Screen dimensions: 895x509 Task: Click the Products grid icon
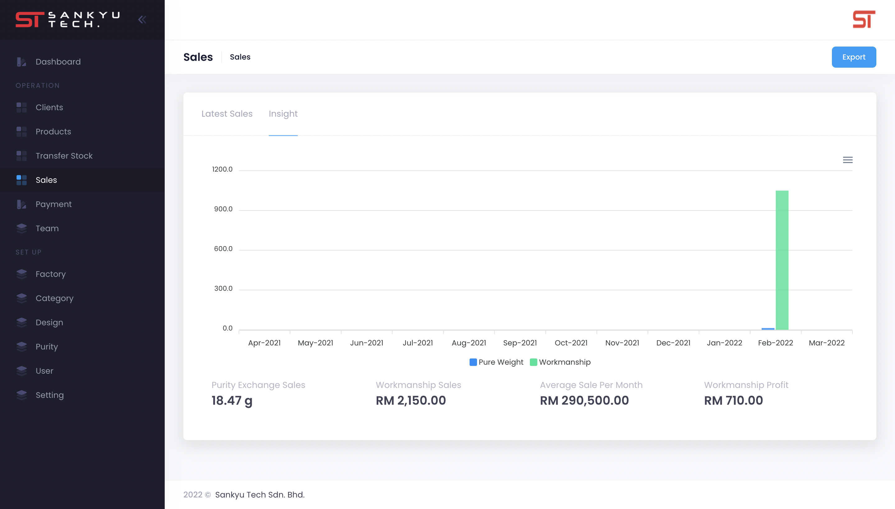coord(21,132)
